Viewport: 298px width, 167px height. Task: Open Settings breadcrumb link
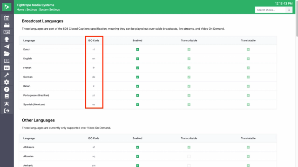(32, 9)
